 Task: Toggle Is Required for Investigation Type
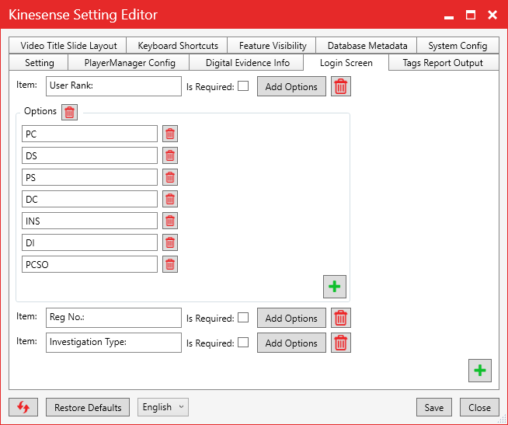(x=243, y=343)
